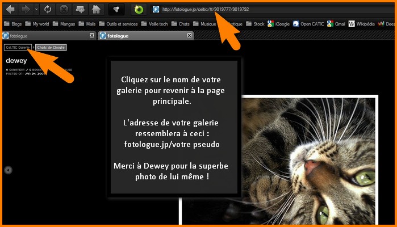Open the Mangas bookmark folder
This screenshot has height=227, width=397.
pos(64,24)
